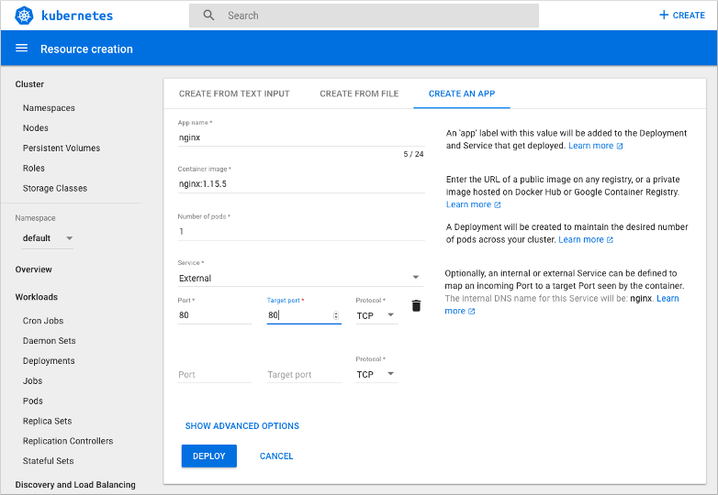Go to Persistent Volumes in sidebar

pyautogui.click(x=62, y=148)
